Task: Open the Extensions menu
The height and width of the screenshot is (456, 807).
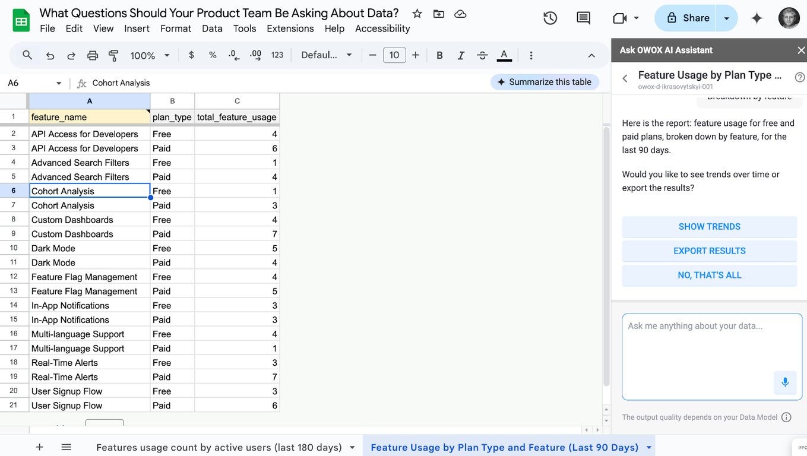Action: click(290, 28)
